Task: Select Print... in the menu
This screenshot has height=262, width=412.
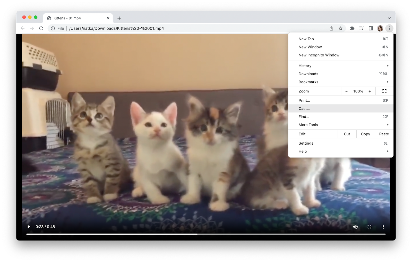Action: 341,100
